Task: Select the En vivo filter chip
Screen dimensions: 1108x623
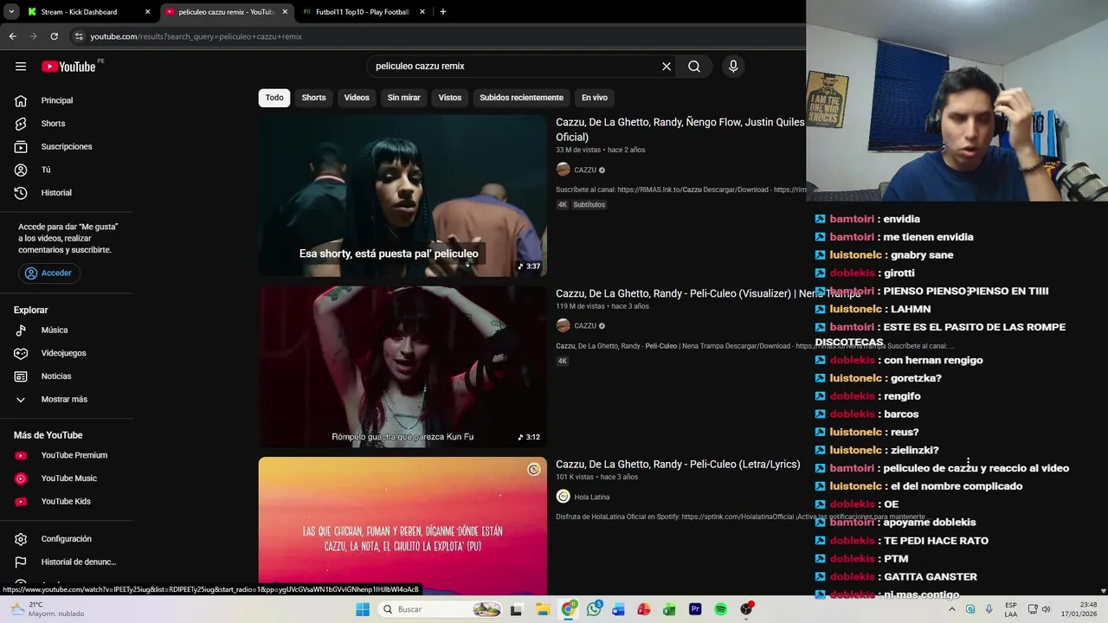Action: 595,98
